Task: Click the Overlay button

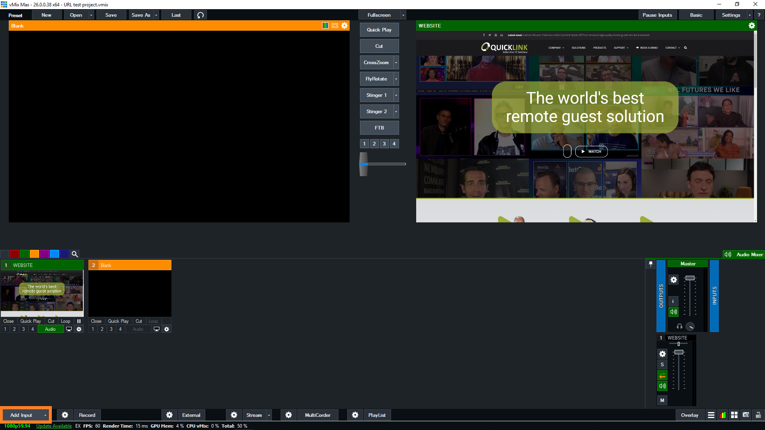Action: [690, 415]
